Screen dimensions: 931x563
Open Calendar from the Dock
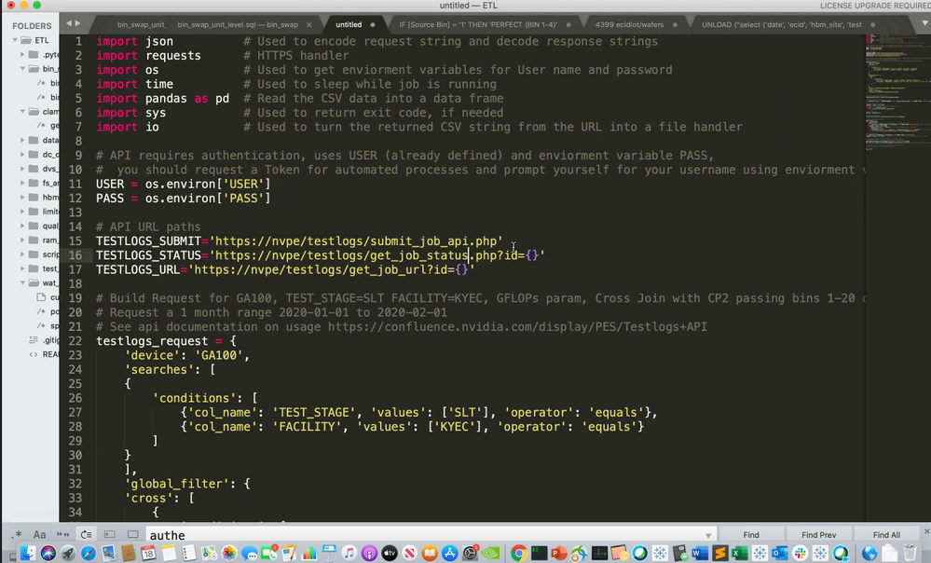coord(148,553)
